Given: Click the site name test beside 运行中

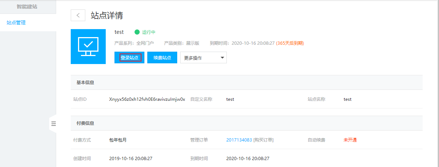Looking at the screenshot, I should tap(119, 32).
